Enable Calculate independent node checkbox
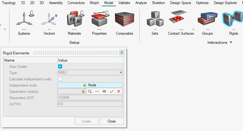 [x=60, y=79]
